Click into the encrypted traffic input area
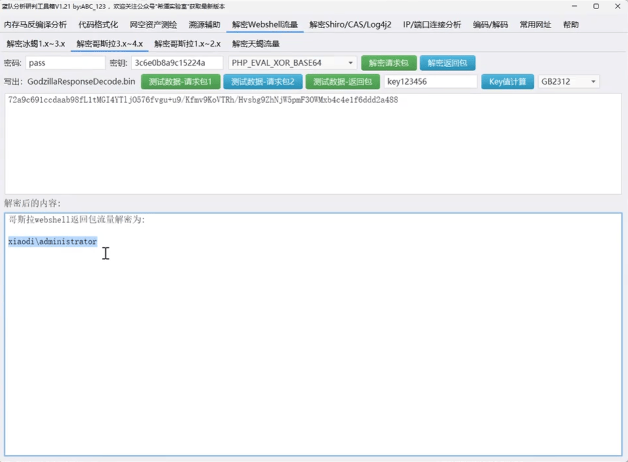 [313, 144]
